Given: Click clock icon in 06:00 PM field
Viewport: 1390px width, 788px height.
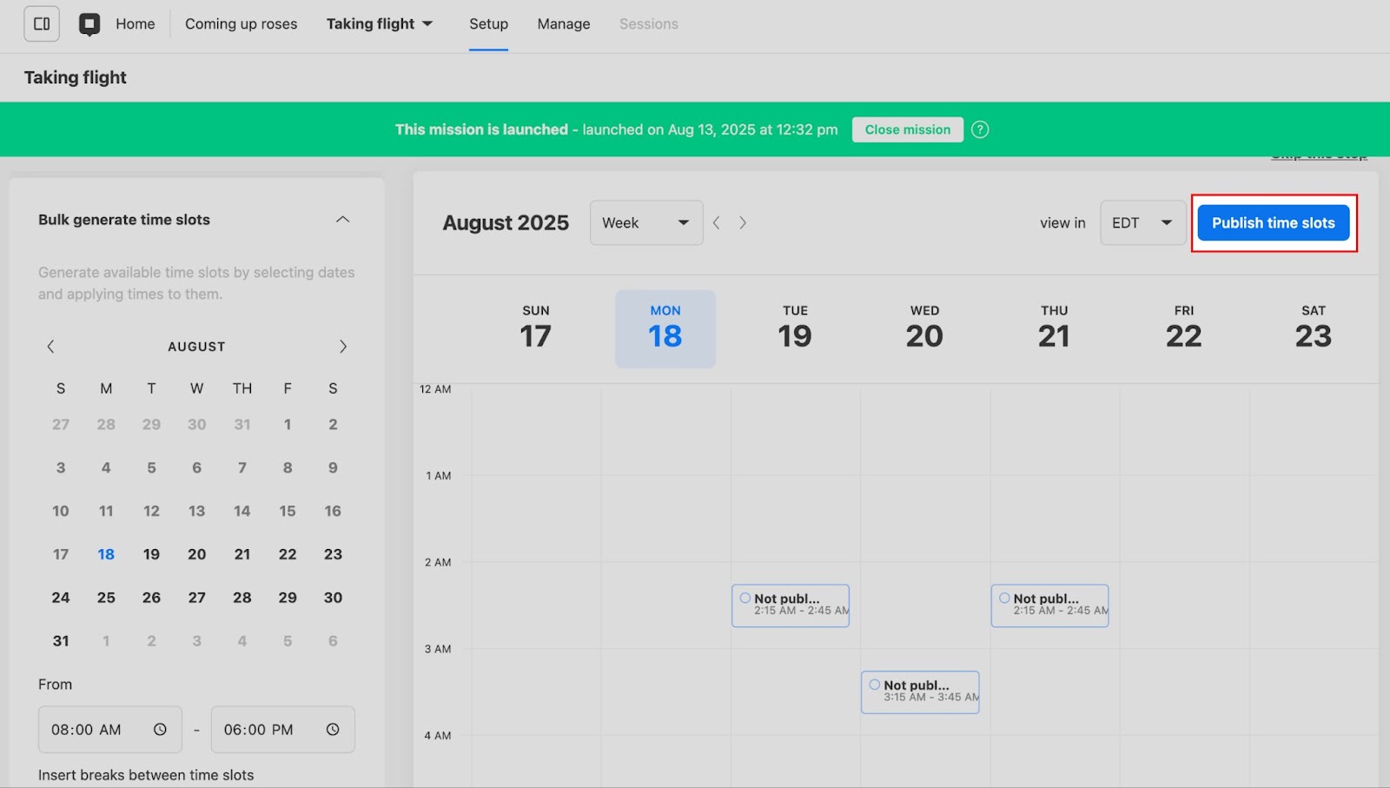Looking at the screenshot, I should coord(333,730).
